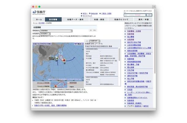187x123 pixels.
Task: Open the 情報選択 dropdown
Action: (56, 31)
